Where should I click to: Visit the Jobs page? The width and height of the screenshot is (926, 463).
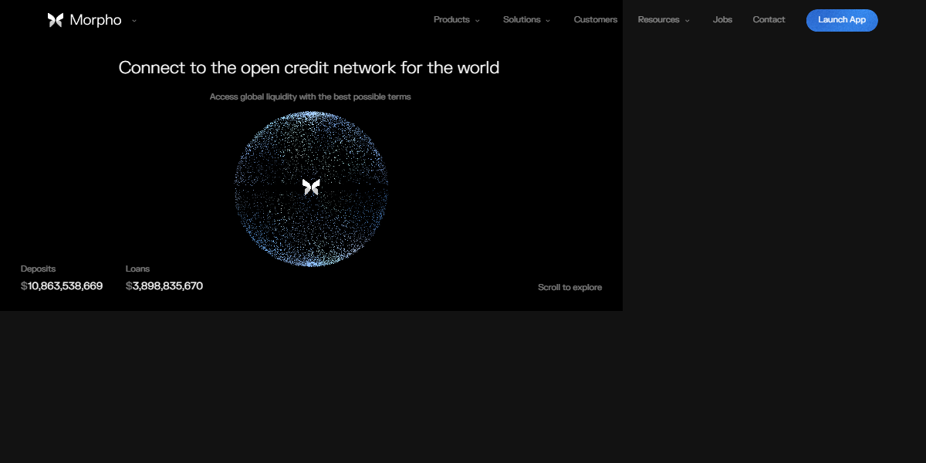[722, 20]
